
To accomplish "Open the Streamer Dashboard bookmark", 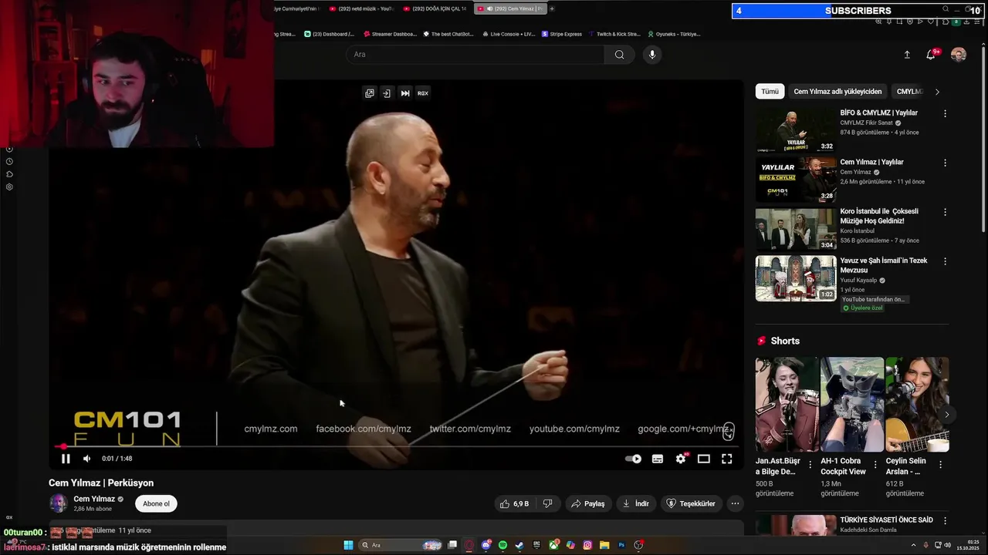I will click(x=390, y=34).
